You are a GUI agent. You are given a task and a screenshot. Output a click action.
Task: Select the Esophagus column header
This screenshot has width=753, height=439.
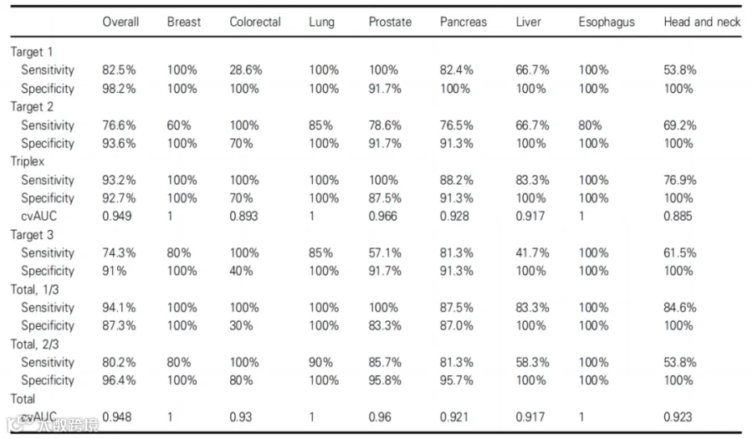click(x=607, y=22)
